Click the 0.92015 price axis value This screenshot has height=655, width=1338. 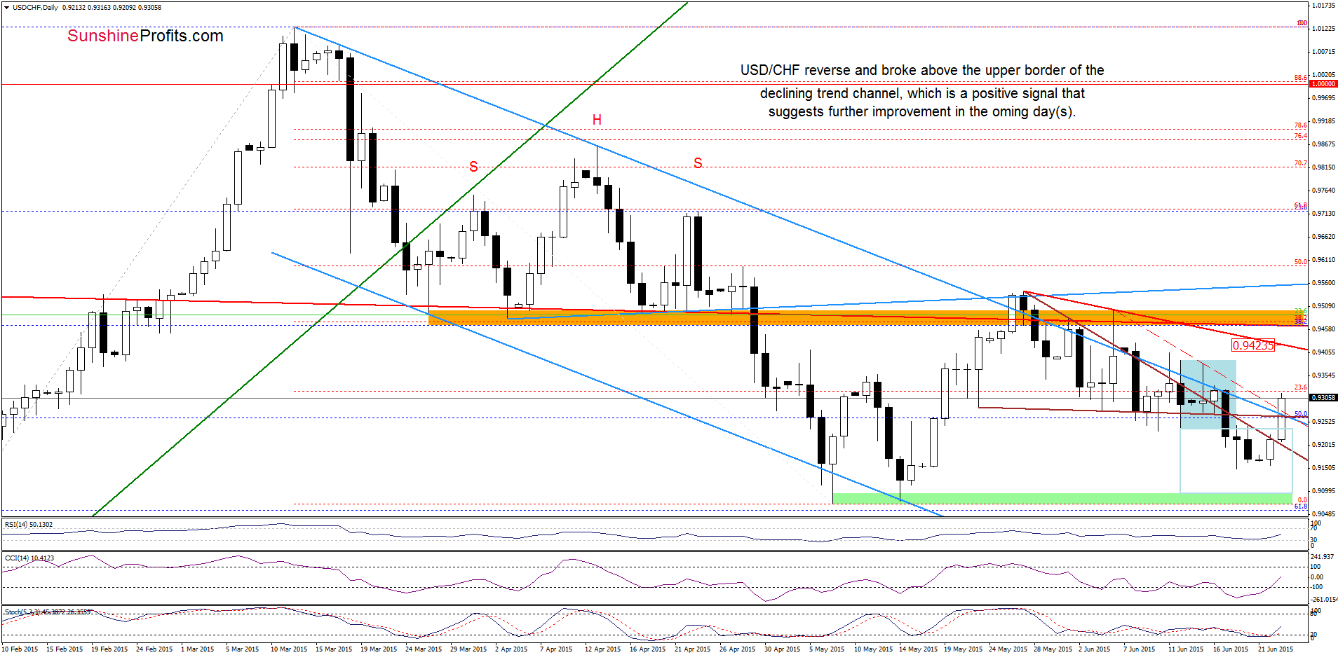click(x=1323, y=445)
